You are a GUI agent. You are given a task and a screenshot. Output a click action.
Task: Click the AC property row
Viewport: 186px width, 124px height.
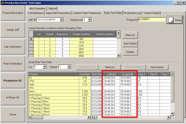click(54, 78)
